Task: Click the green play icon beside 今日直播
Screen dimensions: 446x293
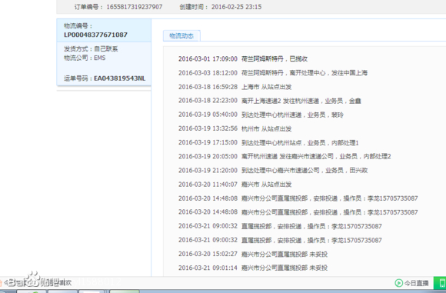Action: (399, 283)
